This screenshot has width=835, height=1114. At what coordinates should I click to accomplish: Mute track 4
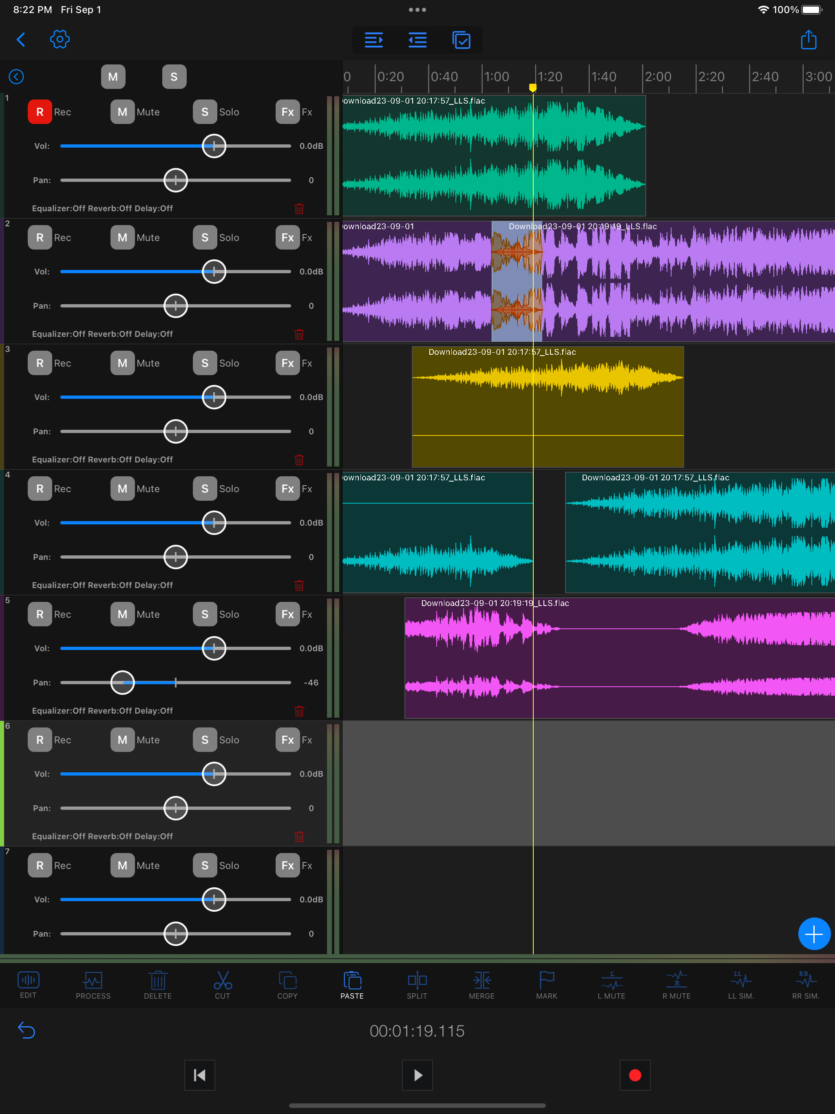[x=122, y=488]
